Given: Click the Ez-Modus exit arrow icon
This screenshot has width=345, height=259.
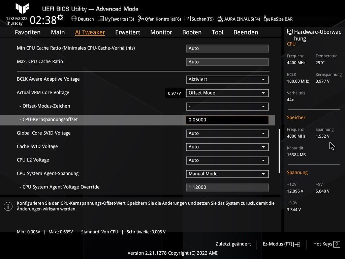Looking at the screenshot, I should 297,244.
